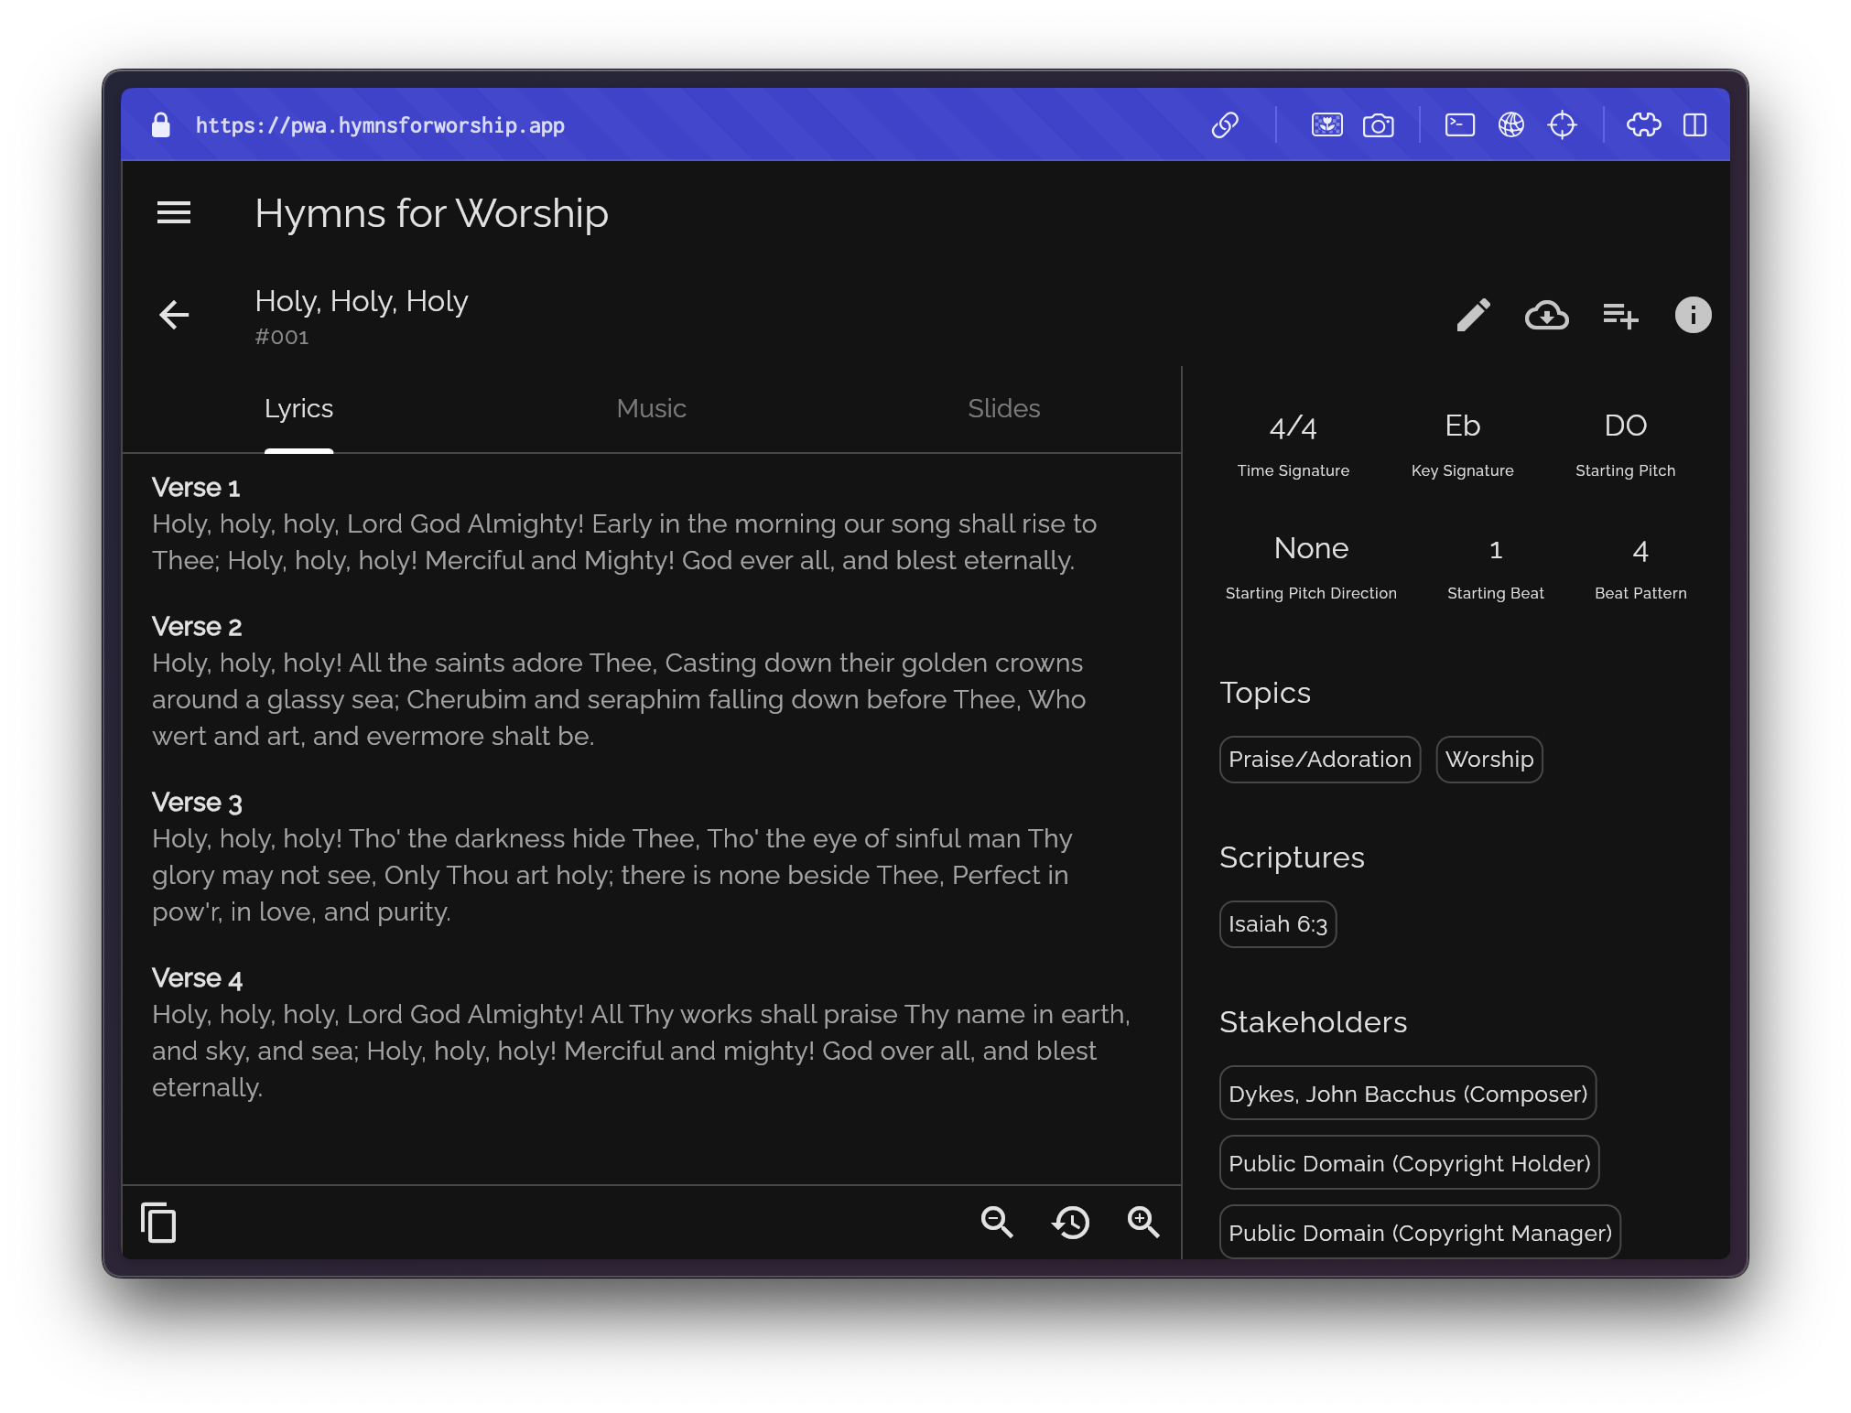Click the Hymns for Worship title

click(x=431, y=213)
